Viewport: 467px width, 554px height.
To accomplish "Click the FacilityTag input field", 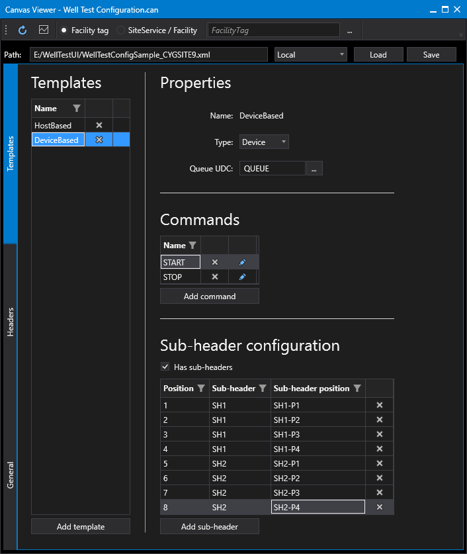I will click(274, 30).
